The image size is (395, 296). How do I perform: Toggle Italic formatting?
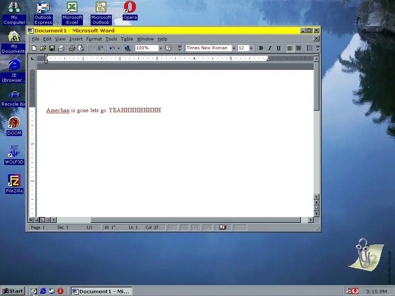click(270, 48)
